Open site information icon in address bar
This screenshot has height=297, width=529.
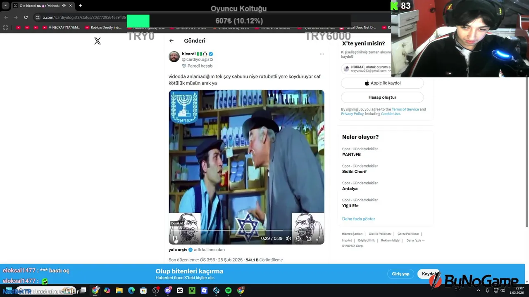pyautogui.click(x=38, y=17)
